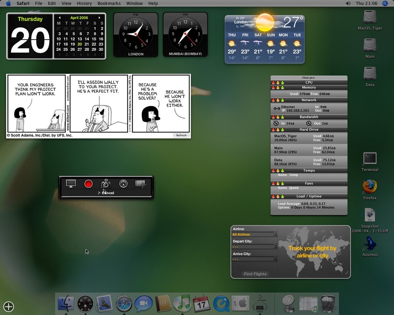Click red button in iStat CPU header

(x=273, y=82)
